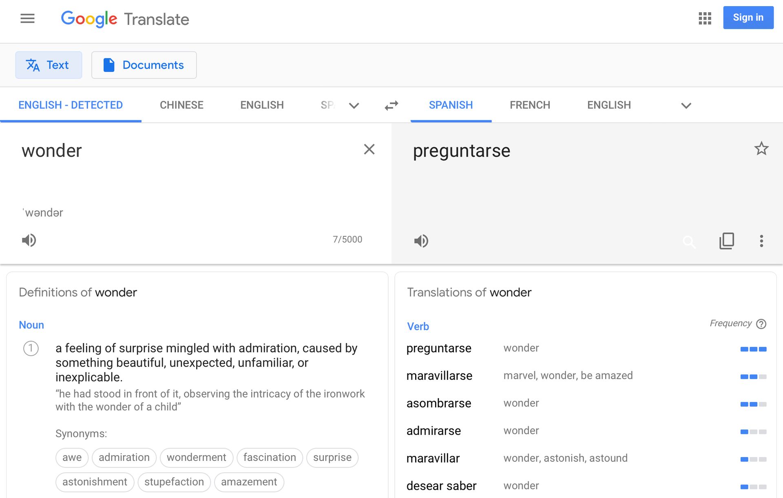Image resolution: width=783 pixels, height=498 pixels.
Task: Open the hamburger main menu
Action: [x=27, y=18]
